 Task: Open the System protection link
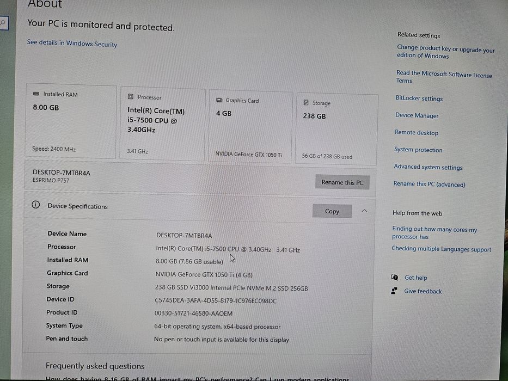(x=418, y=150)
